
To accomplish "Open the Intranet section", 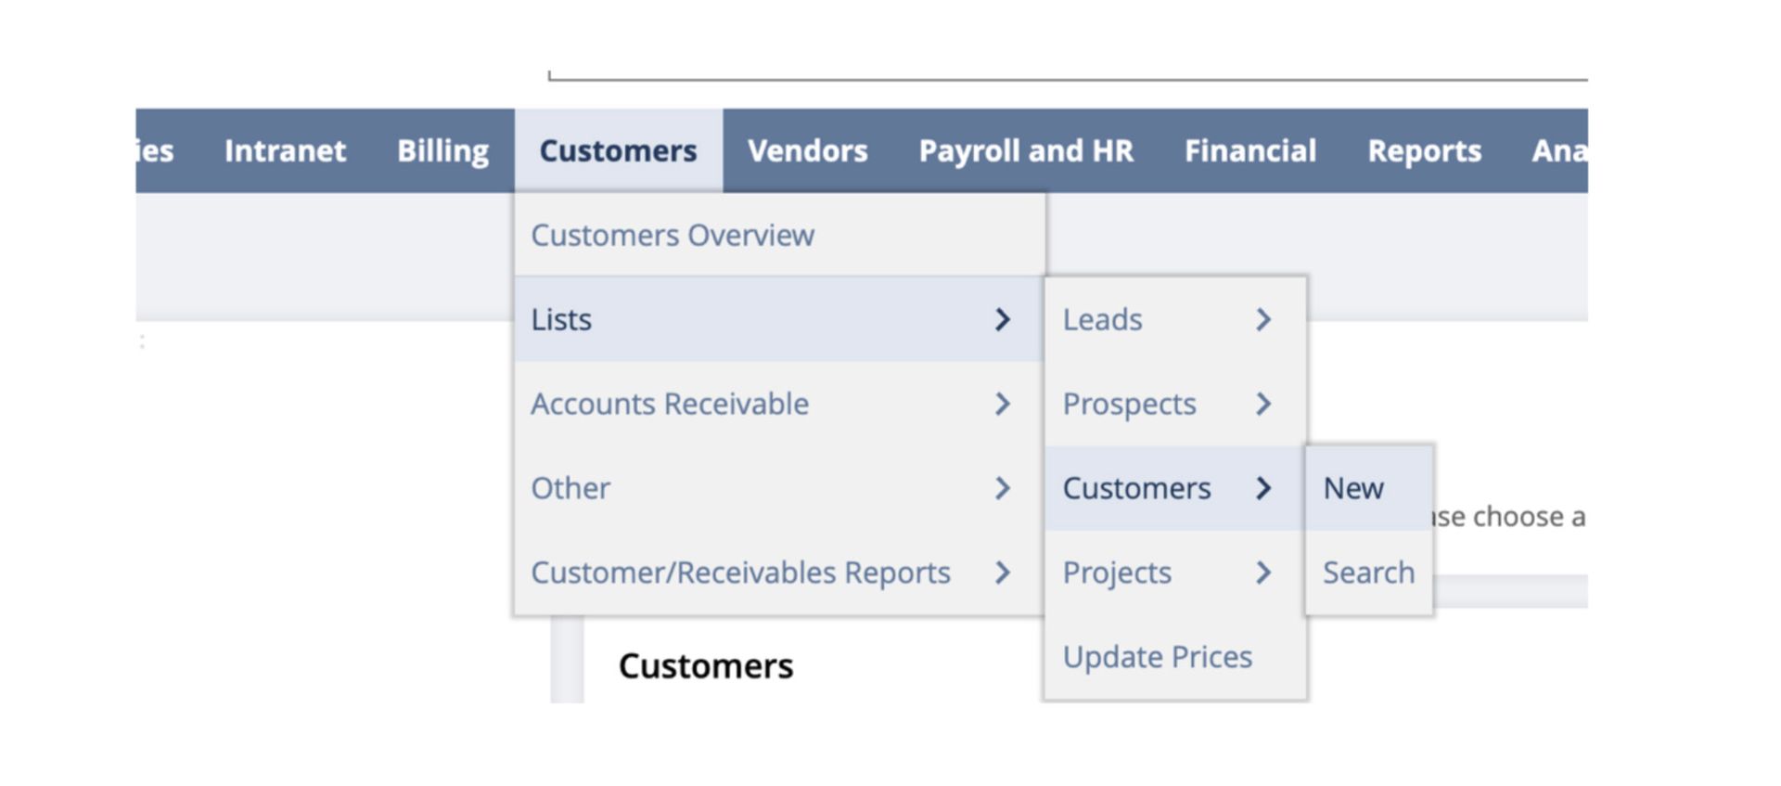I will pos(285,150).
